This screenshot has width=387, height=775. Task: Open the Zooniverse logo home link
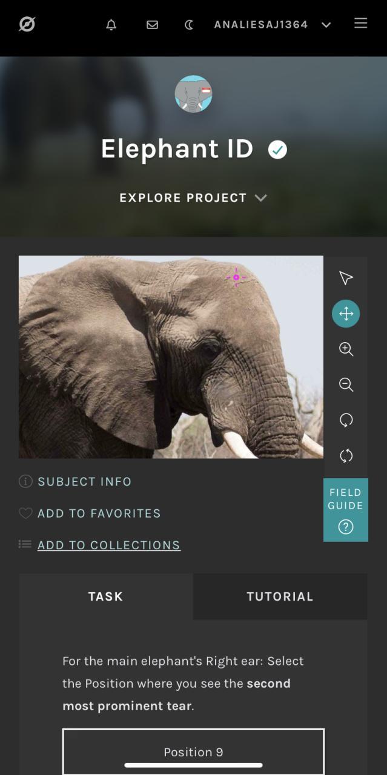(27, 24)
